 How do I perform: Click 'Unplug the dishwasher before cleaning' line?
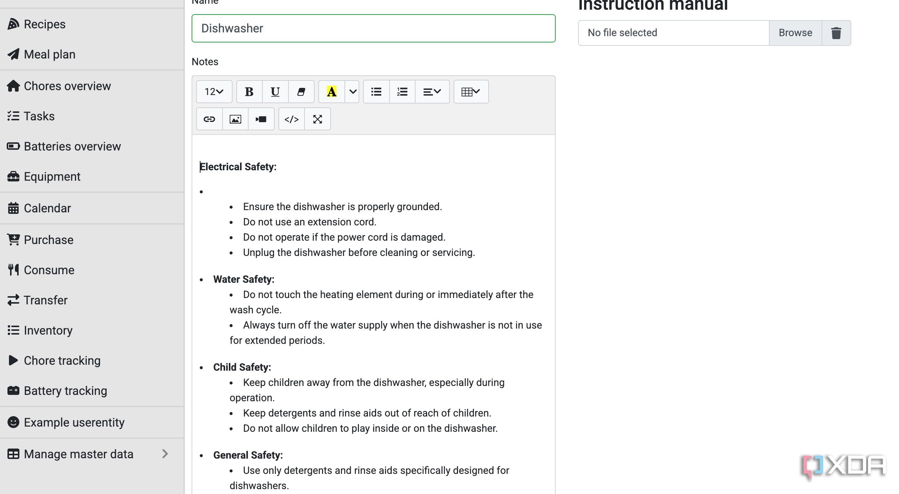(359, 253)
